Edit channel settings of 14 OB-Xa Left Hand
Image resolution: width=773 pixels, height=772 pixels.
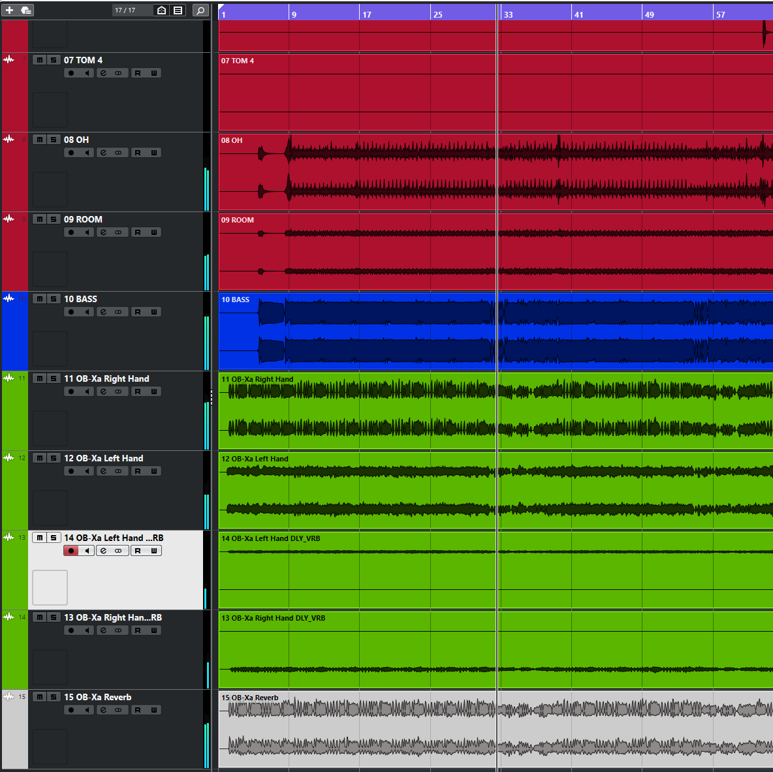pos(104,551)
